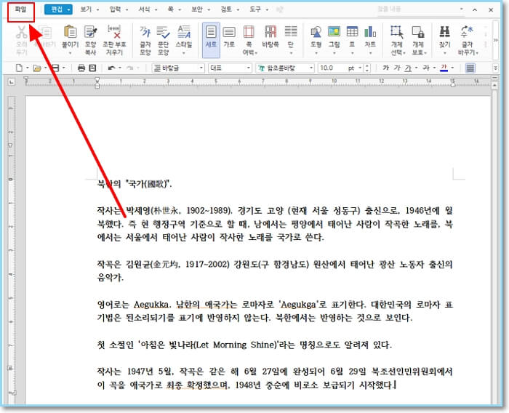The width and height of the screenshot is (509, 413).
Task: Click the save diskette icon
Action: point(55,68)
